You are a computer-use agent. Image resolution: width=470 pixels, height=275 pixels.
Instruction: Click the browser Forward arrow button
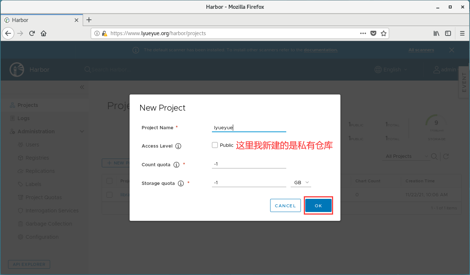[20, 33]
